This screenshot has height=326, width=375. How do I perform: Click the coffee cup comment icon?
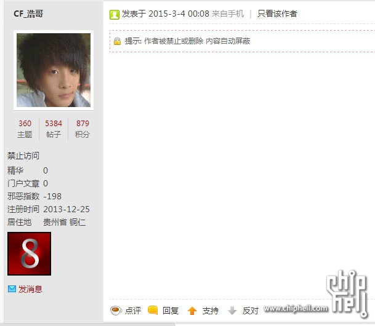(116, 311)
